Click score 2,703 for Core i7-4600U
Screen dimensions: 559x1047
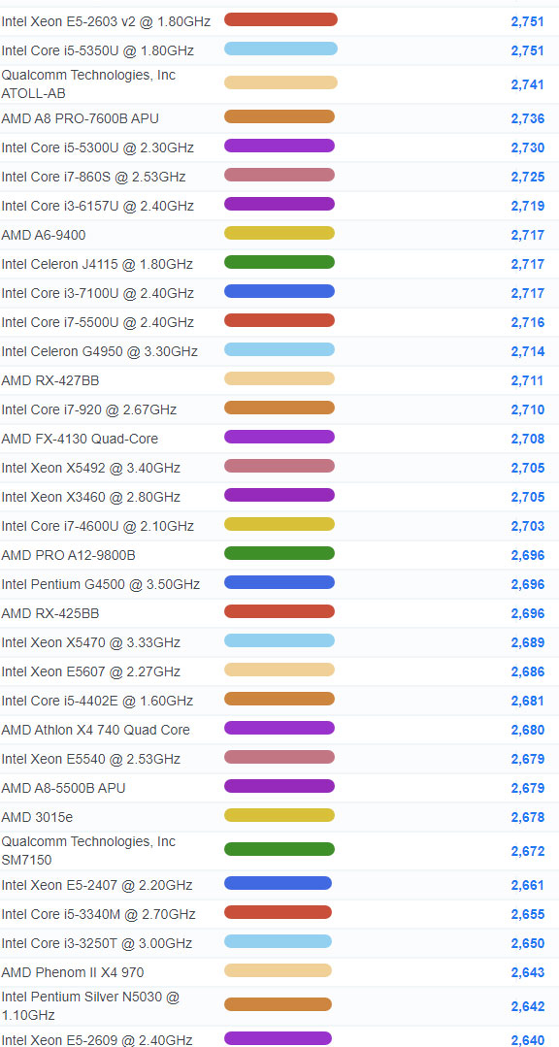528,526
